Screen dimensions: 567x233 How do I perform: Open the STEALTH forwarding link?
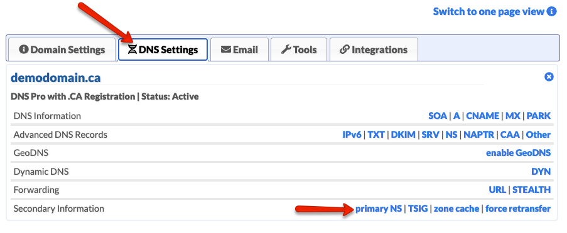pos(532,189)
